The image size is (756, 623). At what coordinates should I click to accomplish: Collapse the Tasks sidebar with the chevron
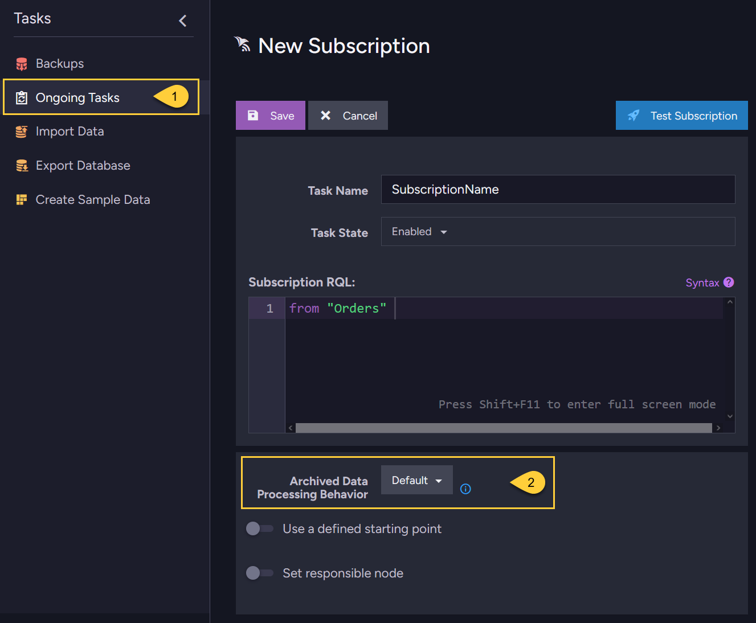(183, 21)
